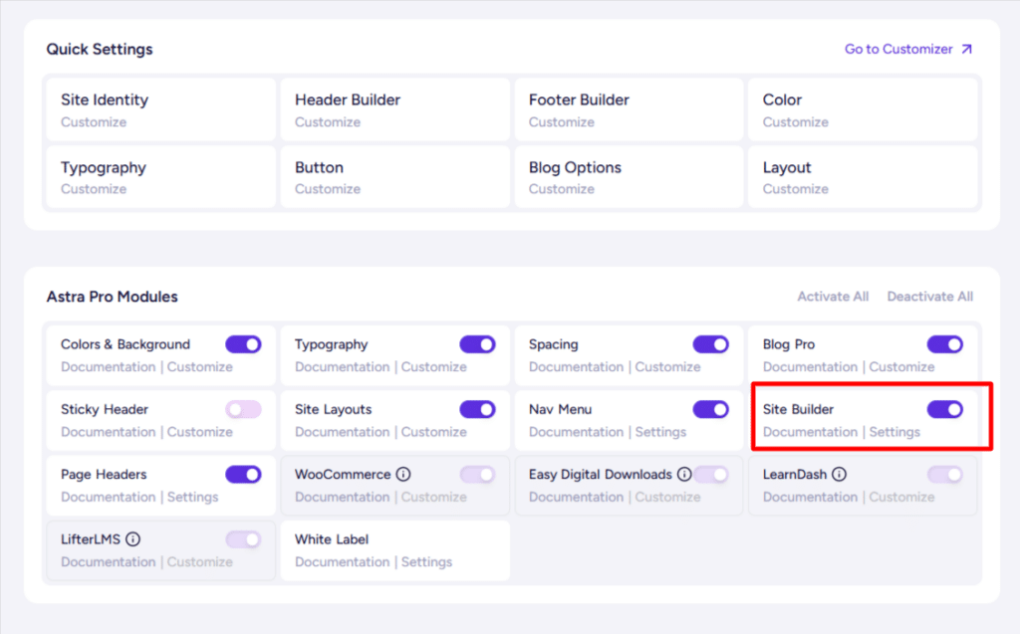The height and width of the screenshot is (634, 1020).
Task: Open Blog Pro Customize link
Action: pos(901,366)
